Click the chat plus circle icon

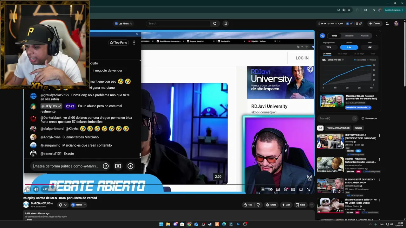[130, 166]
